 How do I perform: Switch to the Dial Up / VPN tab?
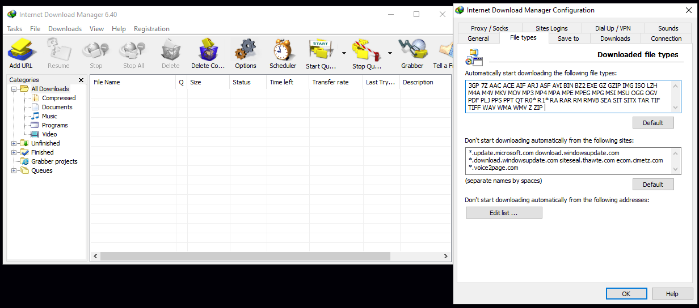[x=613, y=28]
